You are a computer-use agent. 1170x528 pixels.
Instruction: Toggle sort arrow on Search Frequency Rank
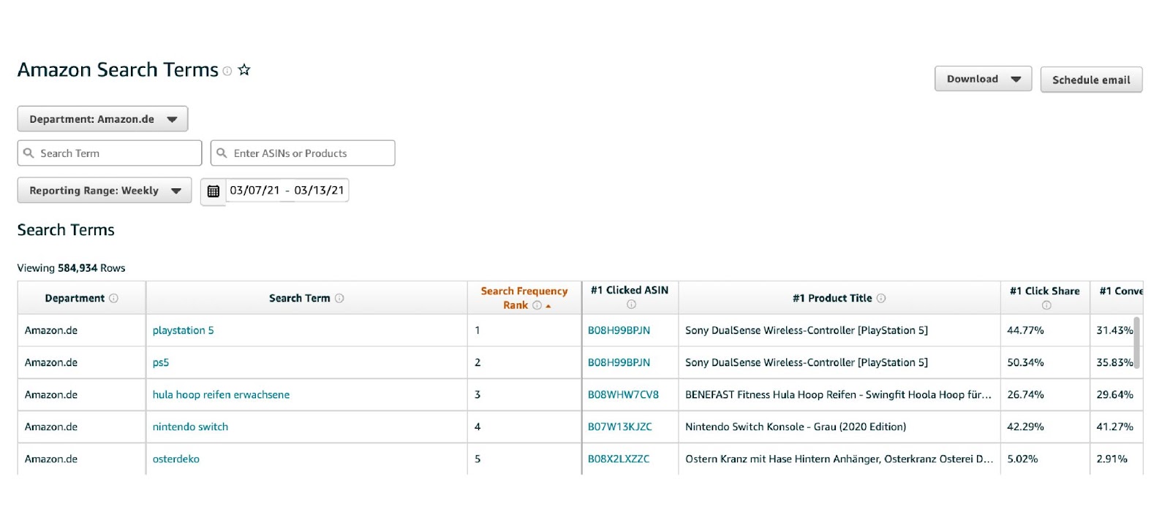tap(548, 306)
